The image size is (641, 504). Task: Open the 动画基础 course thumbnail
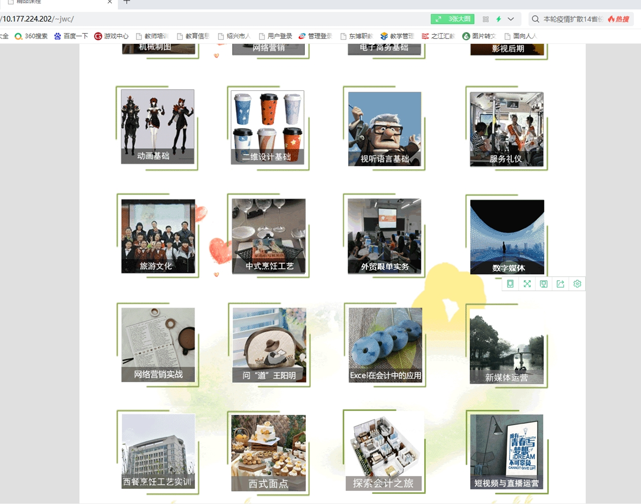[157, 127]
